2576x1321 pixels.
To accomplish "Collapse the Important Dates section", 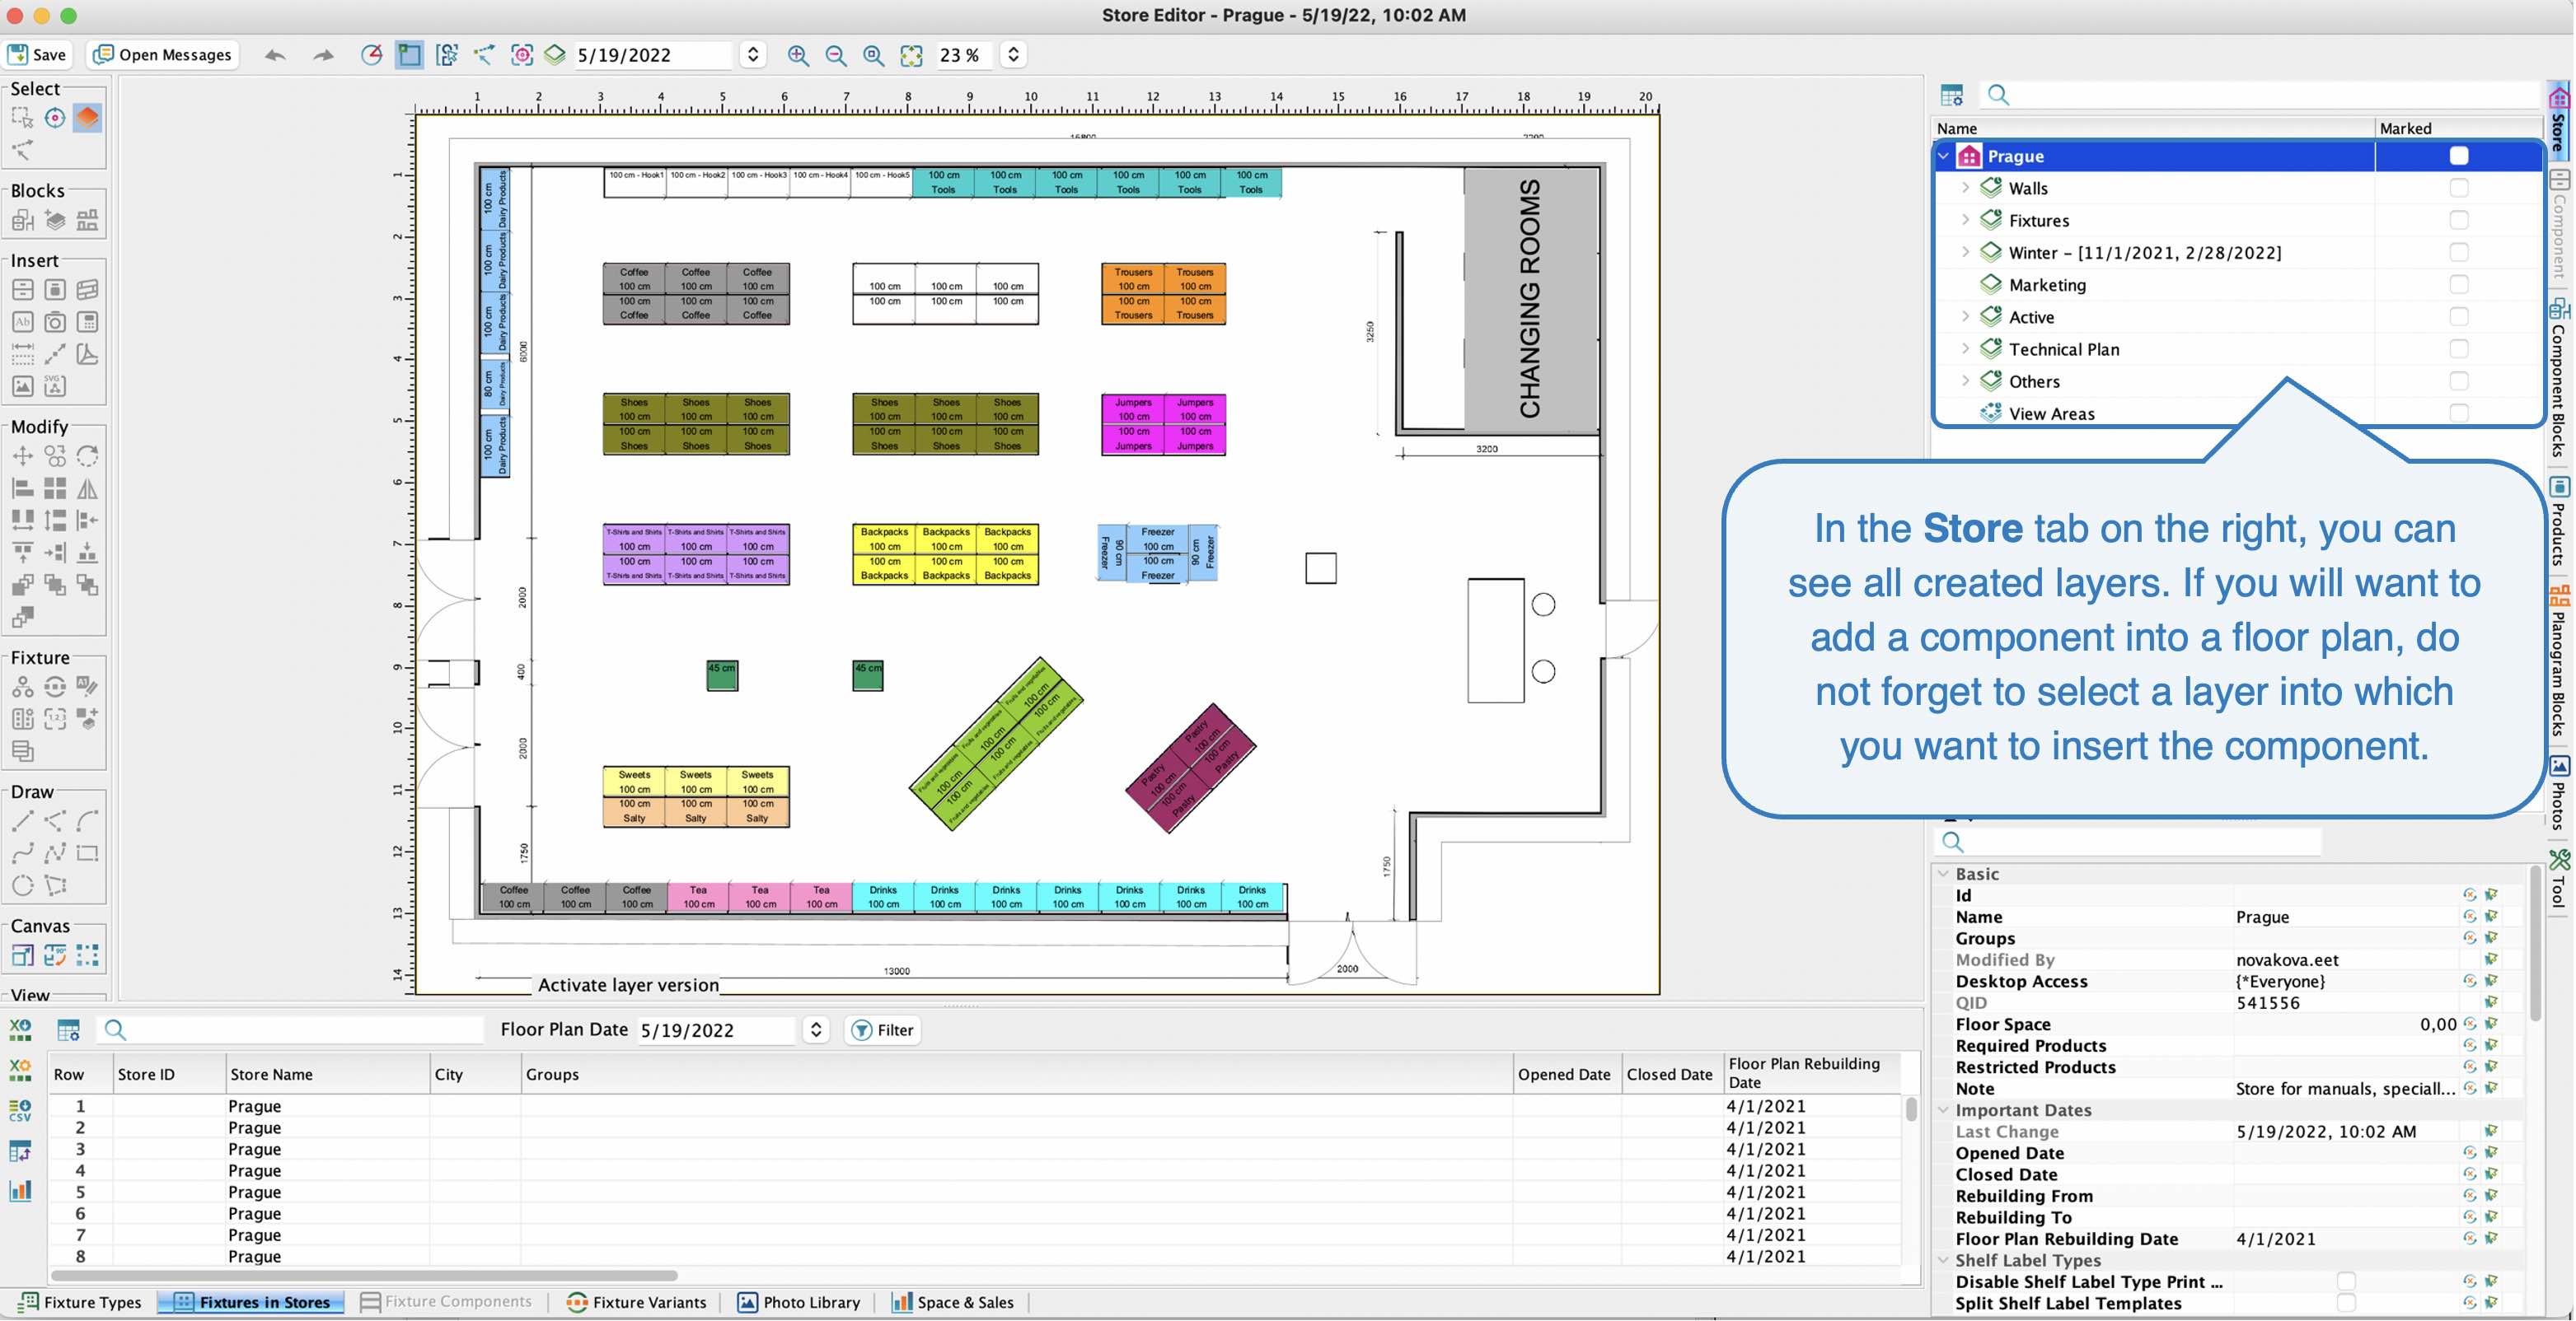I will click(1944, 1110).
